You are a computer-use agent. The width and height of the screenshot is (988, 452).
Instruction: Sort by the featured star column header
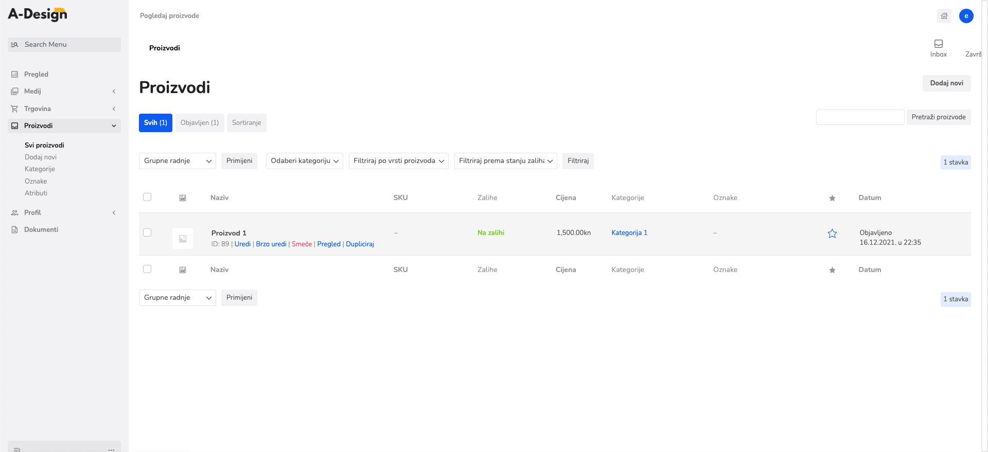click(x=832, y=198)
